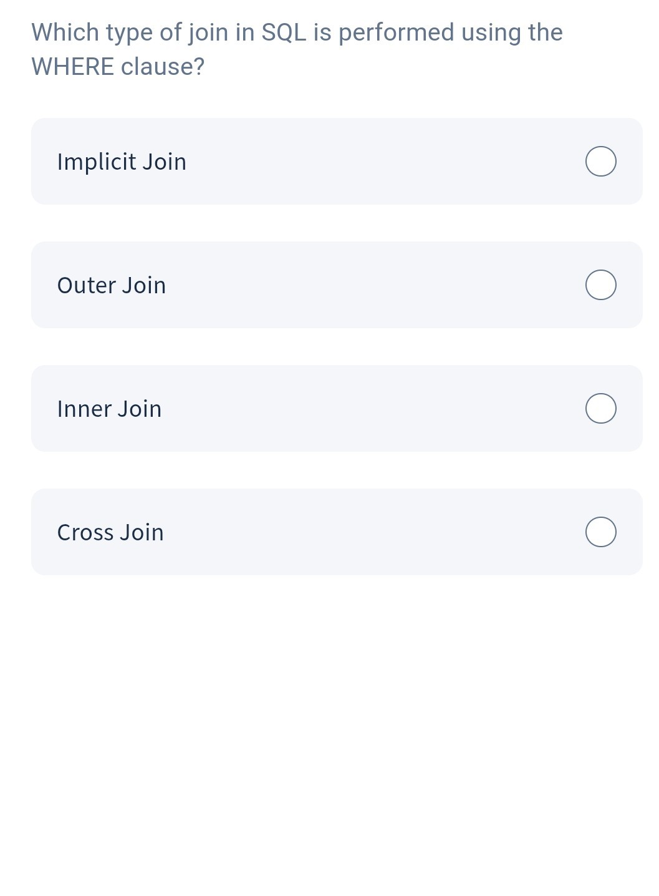Choose the Inner Join radio circle
The width and height of the screenshot is (659, 896).
click(601, 409)
